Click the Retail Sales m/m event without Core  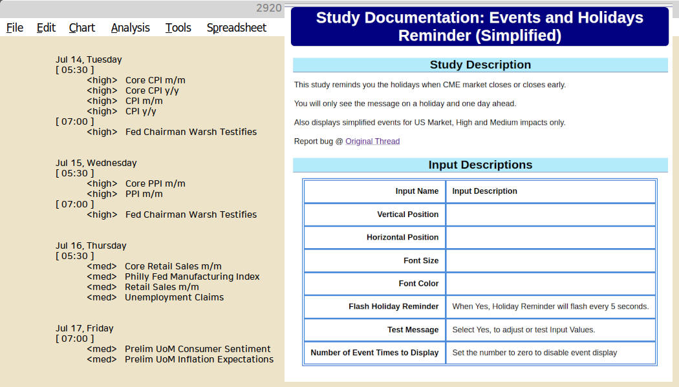(162, 287)
